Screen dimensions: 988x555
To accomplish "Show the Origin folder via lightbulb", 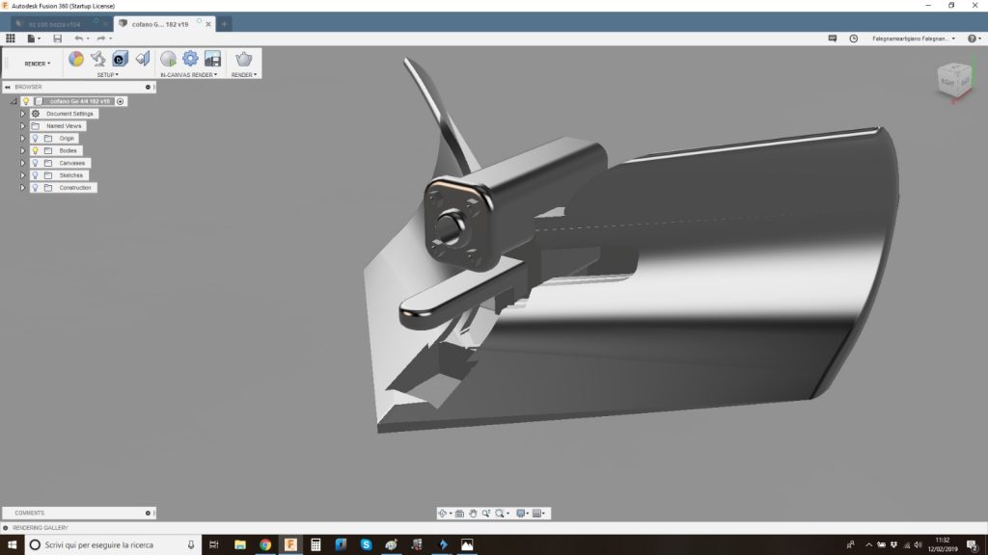I will (x=36, y=138).
